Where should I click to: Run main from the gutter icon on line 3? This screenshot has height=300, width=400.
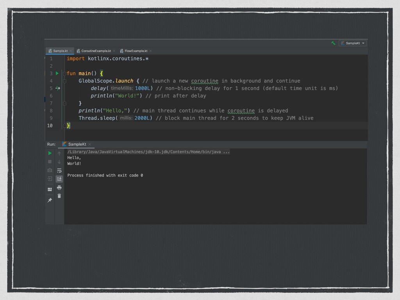57,73
